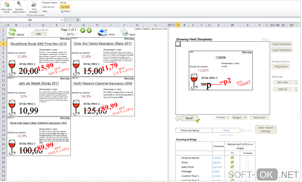302x182 pixels.
Task: Insert an EAN-13 barcode
Action: click(x=282, y=89)
